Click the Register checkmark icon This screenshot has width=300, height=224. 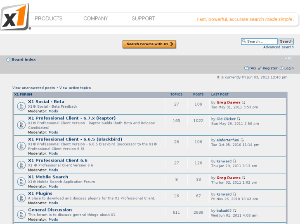click(x=260, y=68)
